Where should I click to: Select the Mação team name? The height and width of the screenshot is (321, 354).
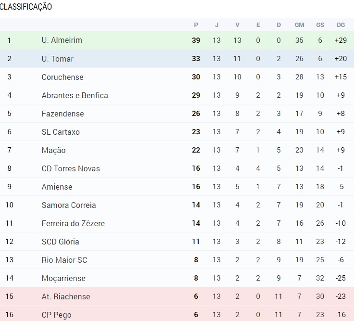[x=53, y=151]
